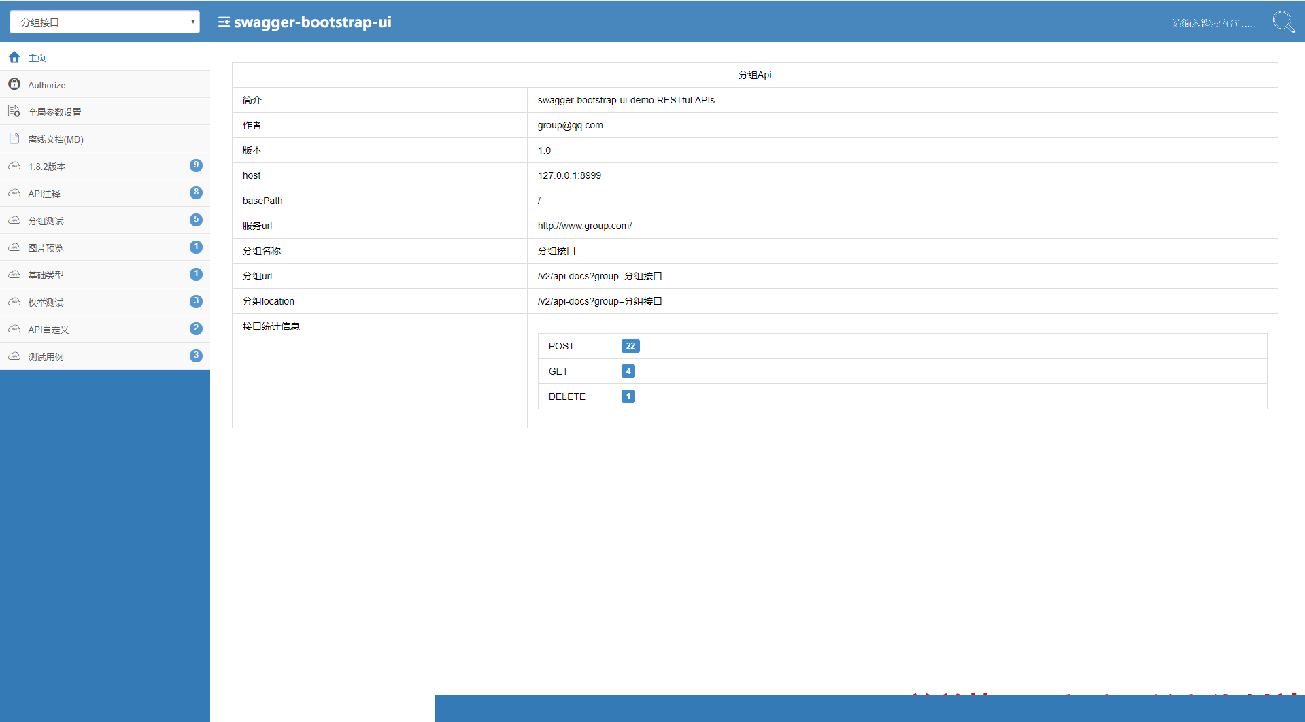Expand the 枚举测试 group
Viewport: 1305px width, 722px height.
tap(105, 302)
